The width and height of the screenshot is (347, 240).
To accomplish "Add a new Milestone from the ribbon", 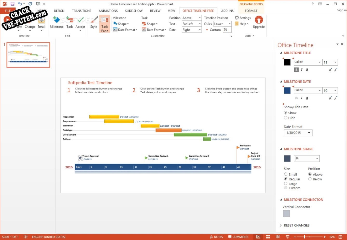I will pos(57,22).
